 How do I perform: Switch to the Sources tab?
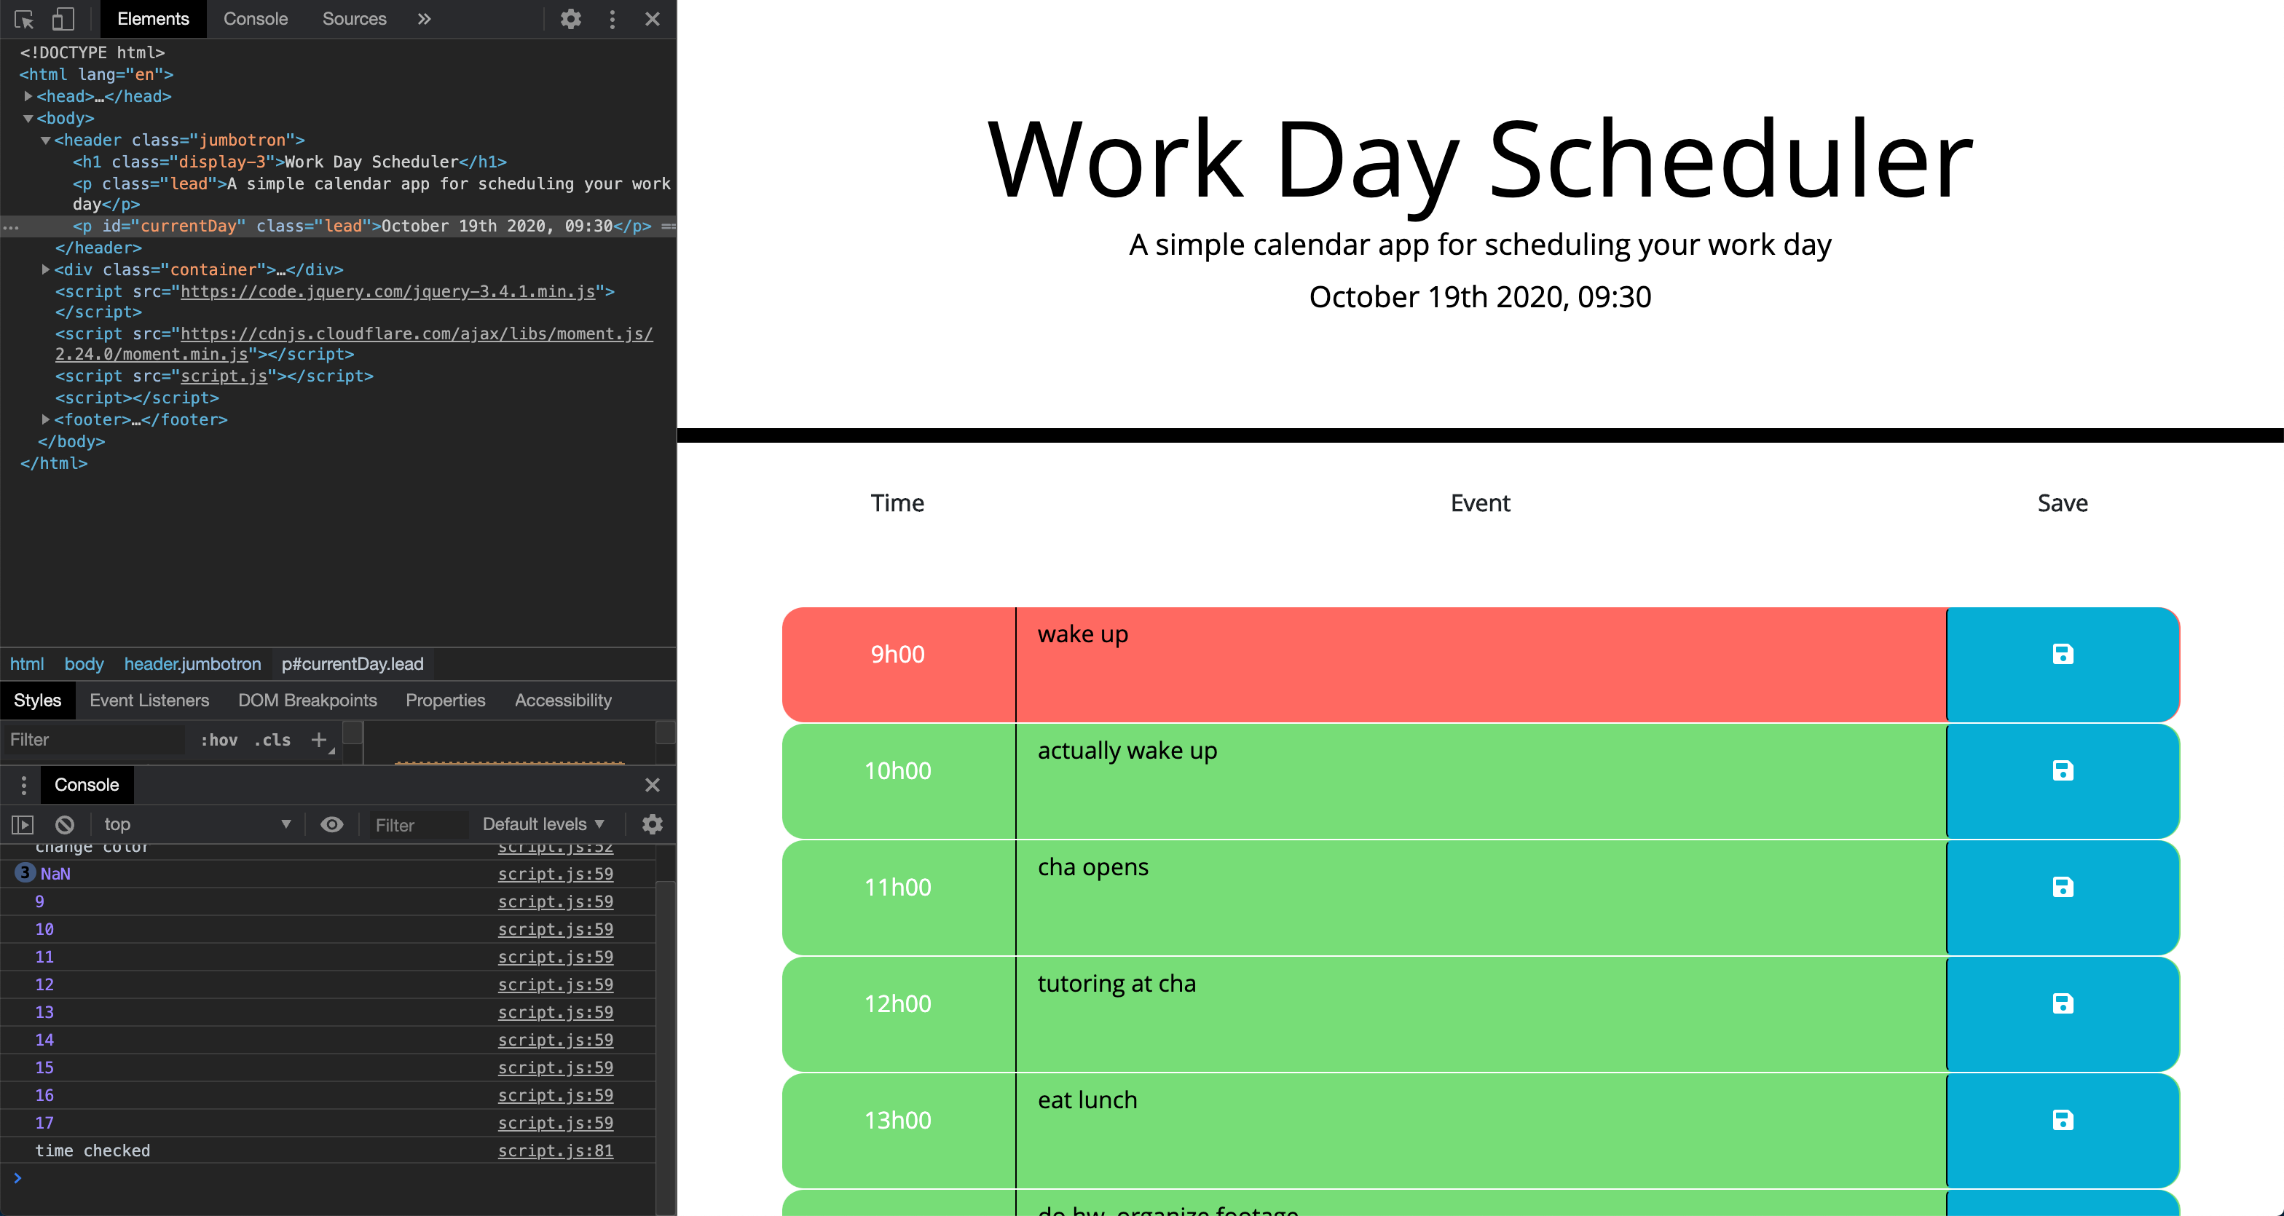tap(354, 19)
